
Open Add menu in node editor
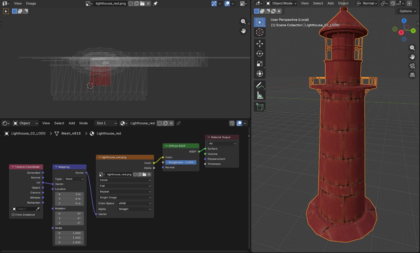[x=72, y=123]
